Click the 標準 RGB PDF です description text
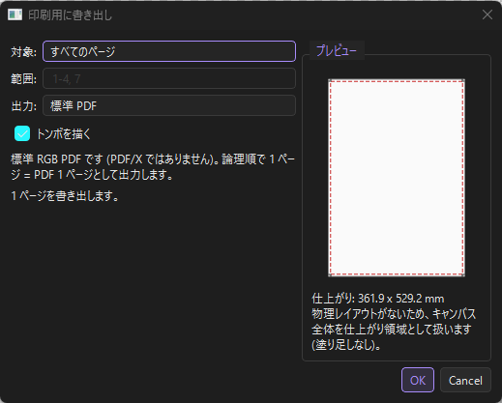The width and height of the screenshot is (502, 403). click(153, 167)
